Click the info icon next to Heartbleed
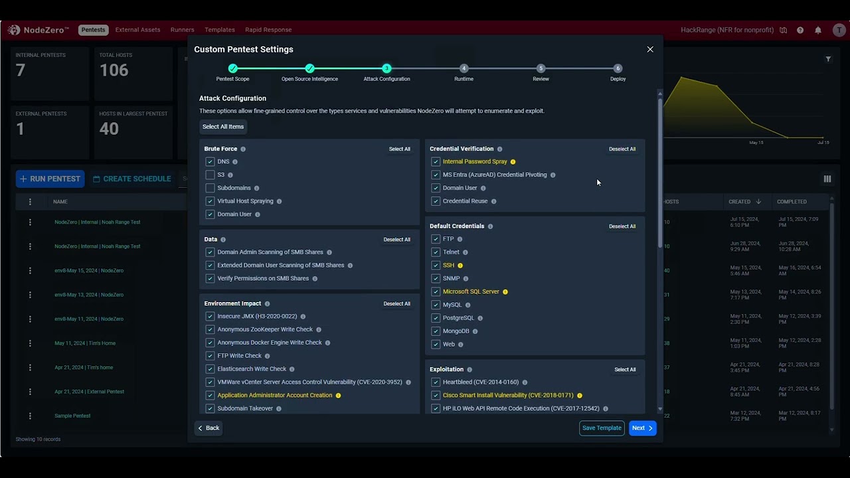The image size is (850, 478). pos(525,382)
